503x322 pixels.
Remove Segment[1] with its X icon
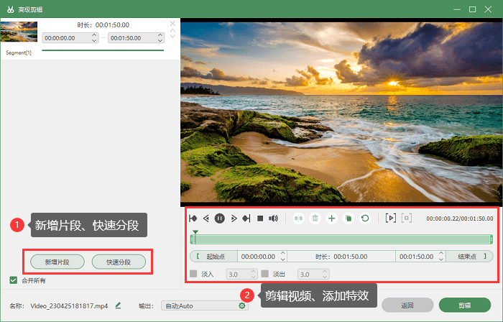coord(172,24)
